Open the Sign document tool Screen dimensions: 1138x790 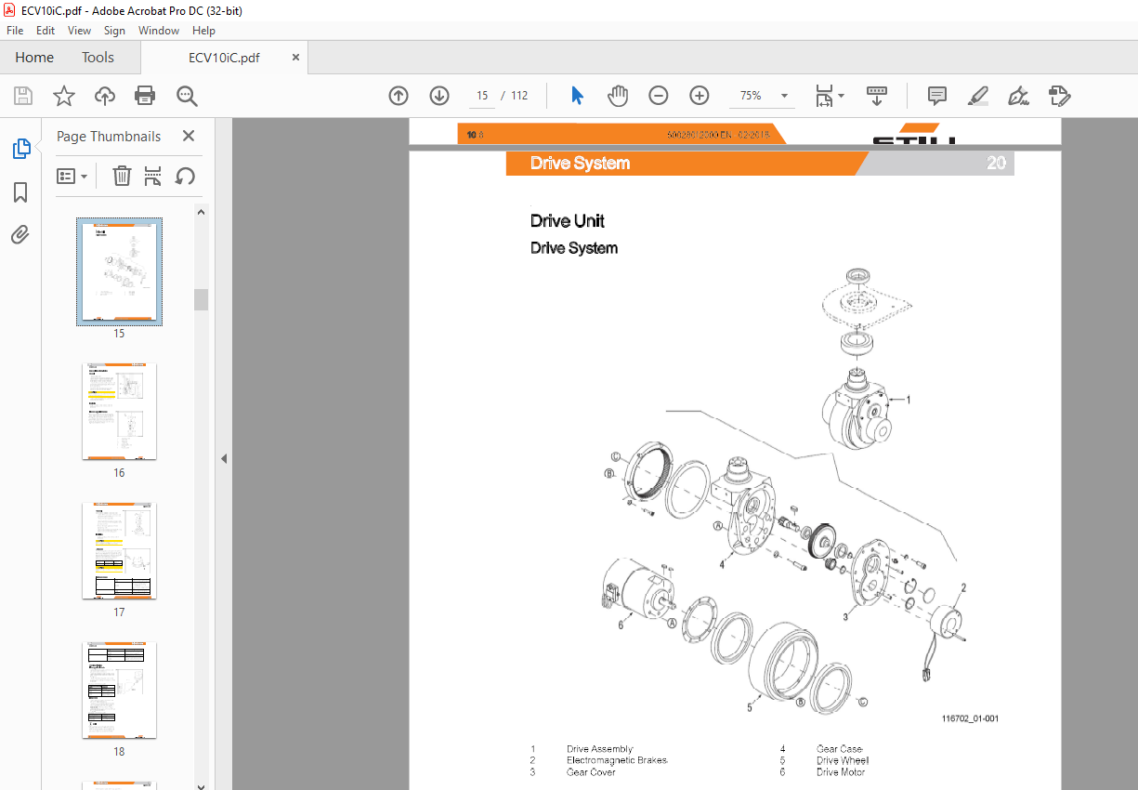click(1019, 96)
